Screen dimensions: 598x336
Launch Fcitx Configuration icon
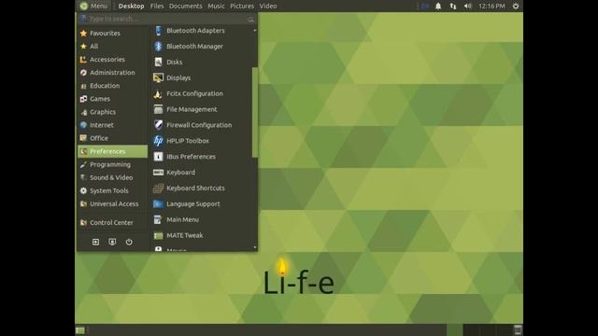(x=158, y=93)
